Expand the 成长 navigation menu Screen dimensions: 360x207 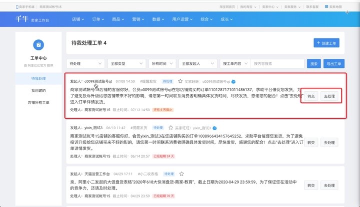(226, 19)
